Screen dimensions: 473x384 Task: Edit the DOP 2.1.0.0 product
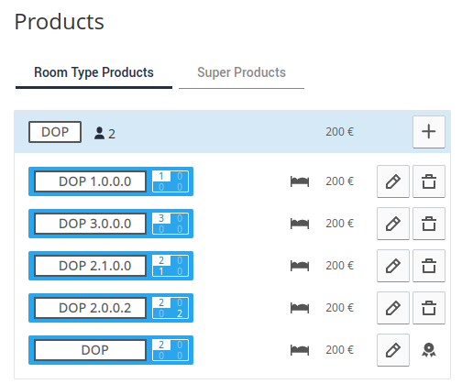pyautogui.click(x=393, y=266)
